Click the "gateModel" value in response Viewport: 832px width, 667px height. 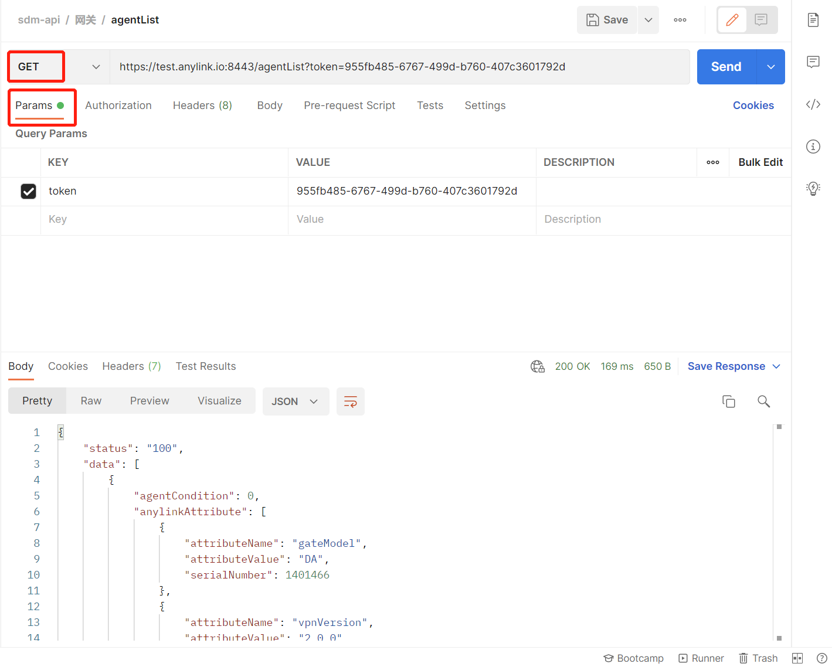327,543
